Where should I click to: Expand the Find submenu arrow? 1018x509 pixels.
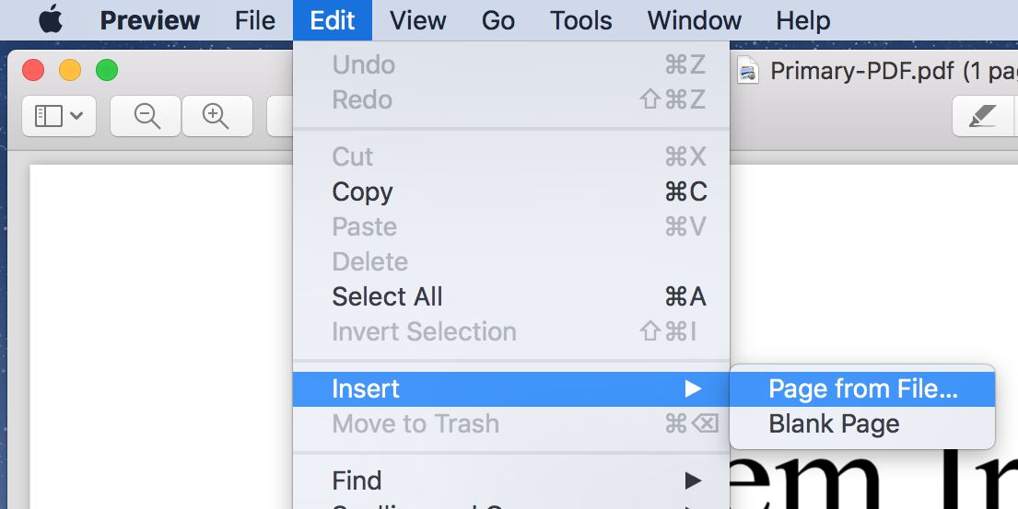[693, 480]
